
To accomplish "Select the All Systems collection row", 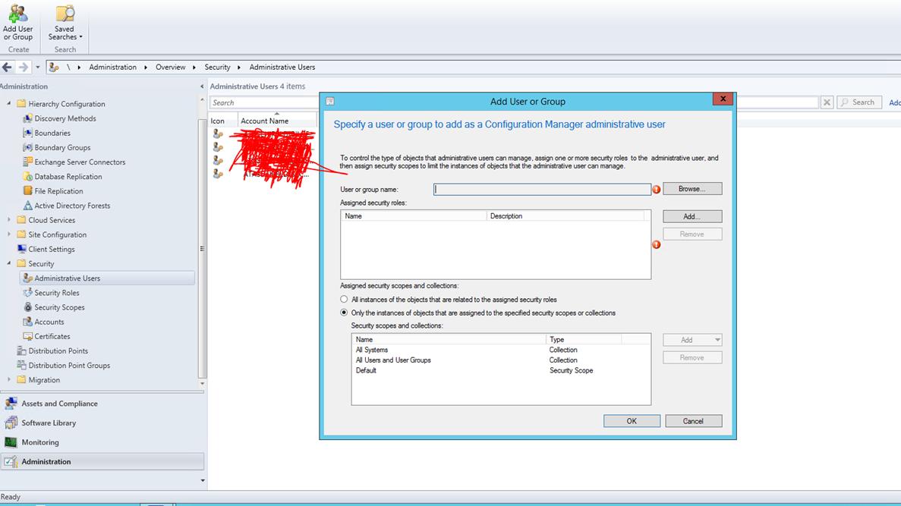I will pyautogui.click(x=501, y=350).
